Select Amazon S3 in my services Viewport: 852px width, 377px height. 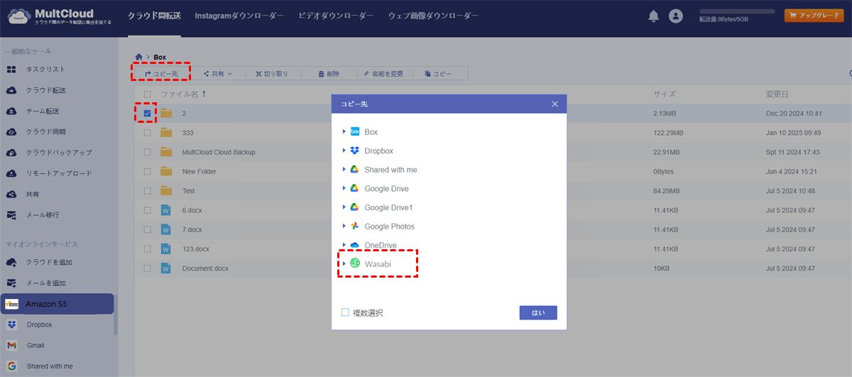click(57, 304)
